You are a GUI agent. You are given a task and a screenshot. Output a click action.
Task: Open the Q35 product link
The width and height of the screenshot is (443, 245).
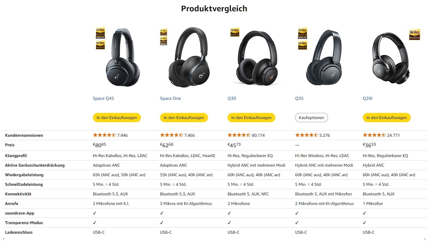point(299,98)
